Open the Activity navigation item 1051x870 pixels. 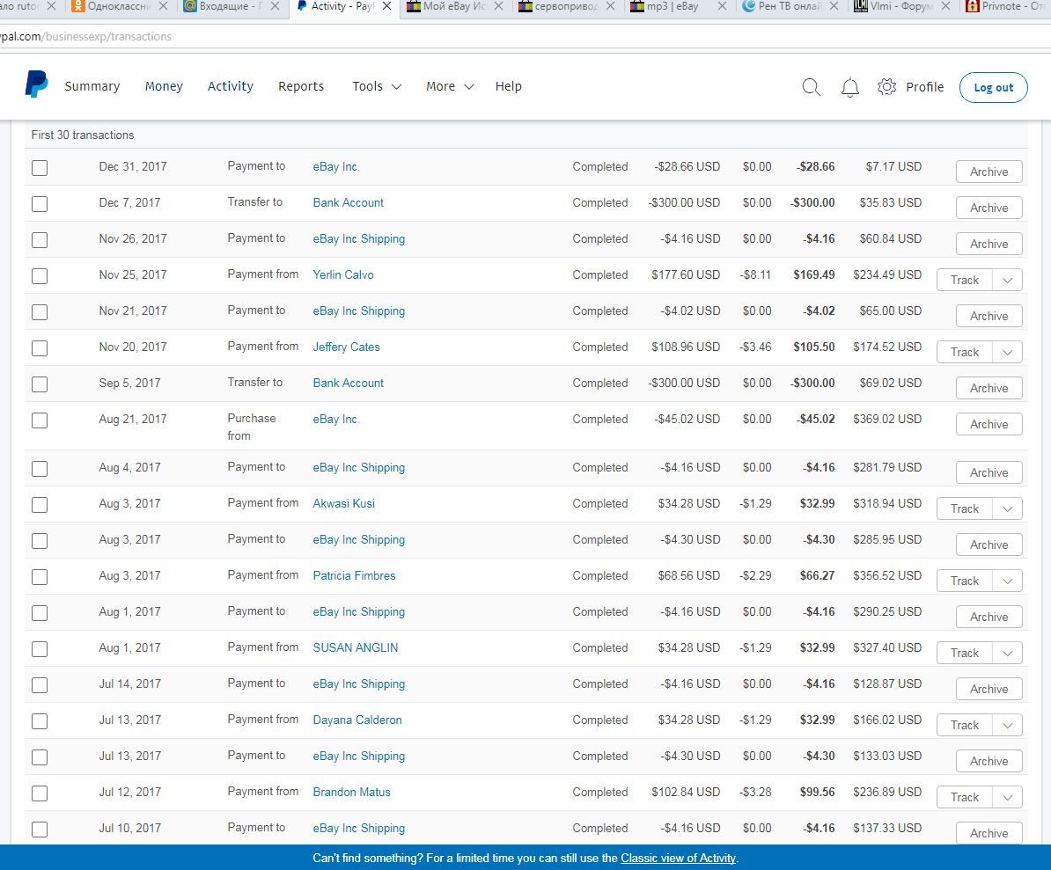coord(231,86)
